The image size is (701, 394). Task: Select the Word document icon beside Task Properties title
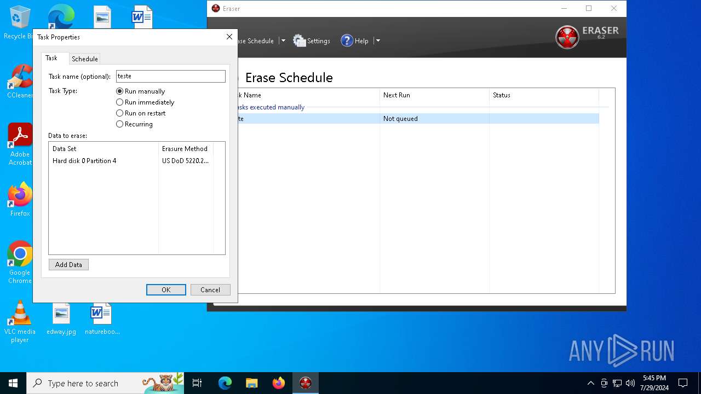(x=142, y=17)
